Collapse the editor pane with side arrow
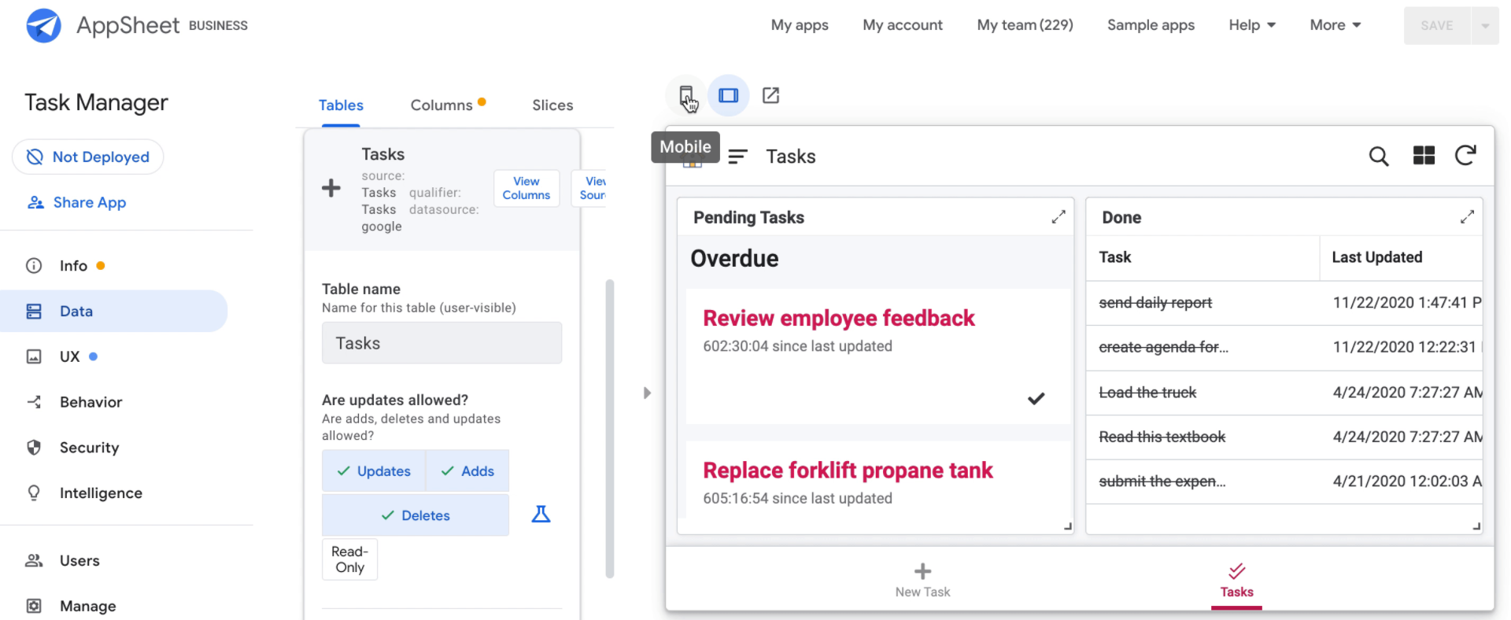This screenshot has width=1511, height=620. 647,393
